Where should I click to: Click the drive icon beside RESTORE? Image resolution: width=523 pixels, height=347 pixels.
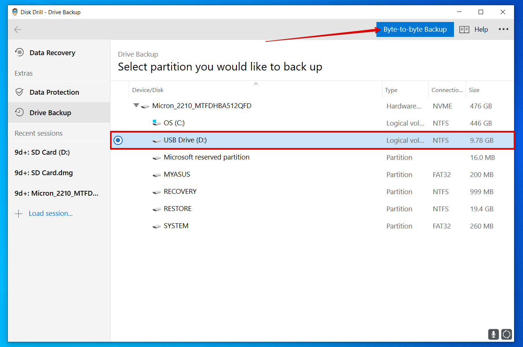click(157, 209)
